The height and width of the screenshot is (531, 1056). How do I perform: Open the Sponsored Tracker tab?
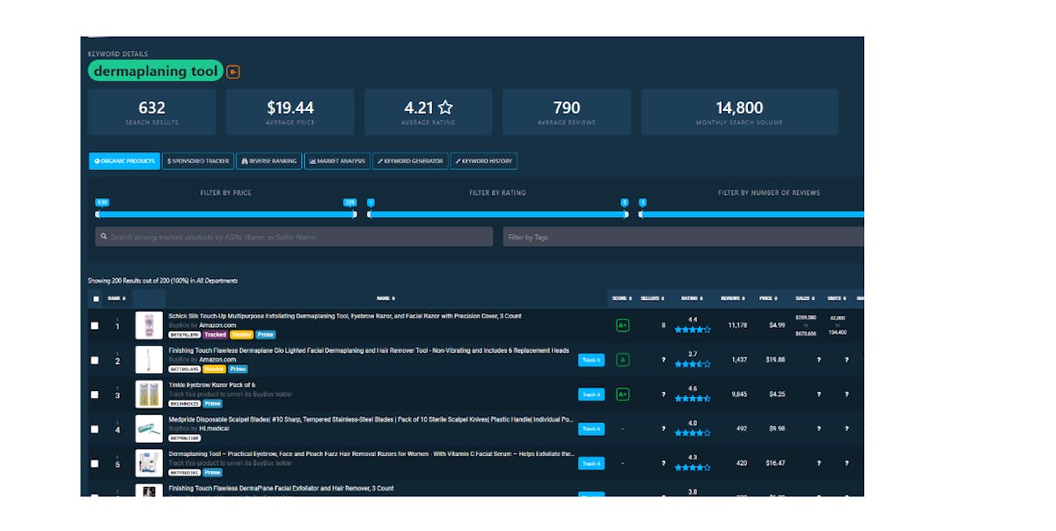pyautogui.click(x=198, y=161)
